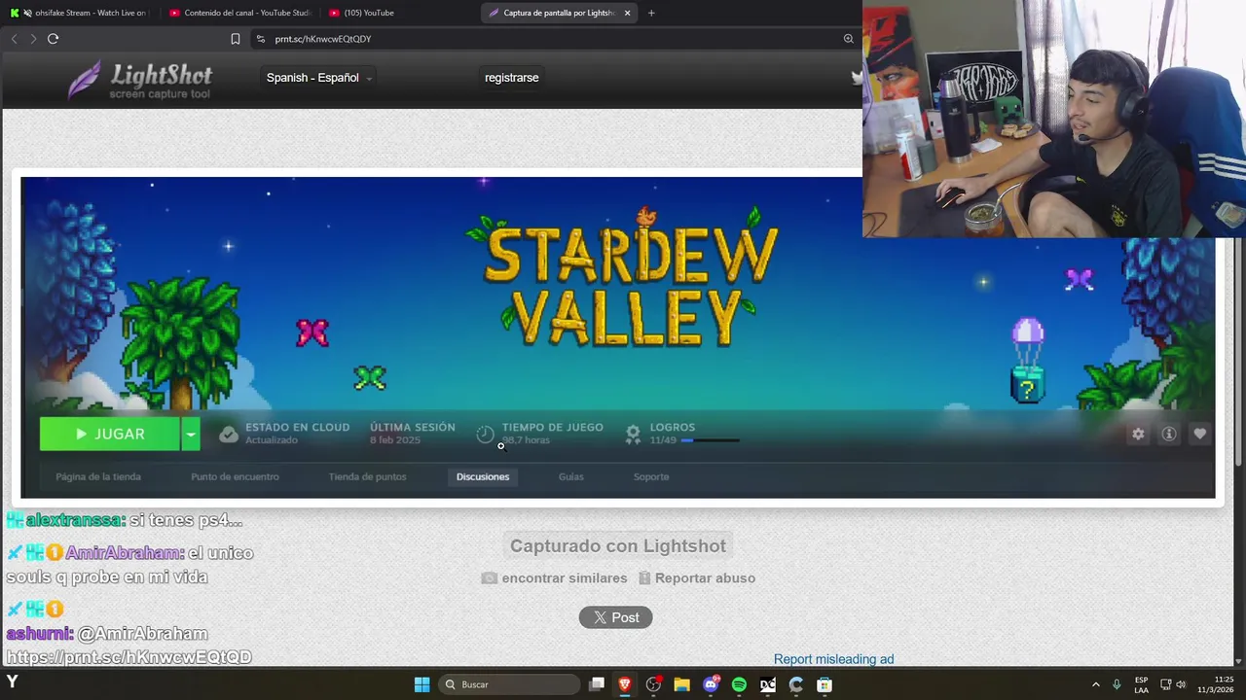Switch to Contenido del canal YouTube Studio tab
Image resolution: width=1246 pixels, height=700 pixels.
[239, 13]
